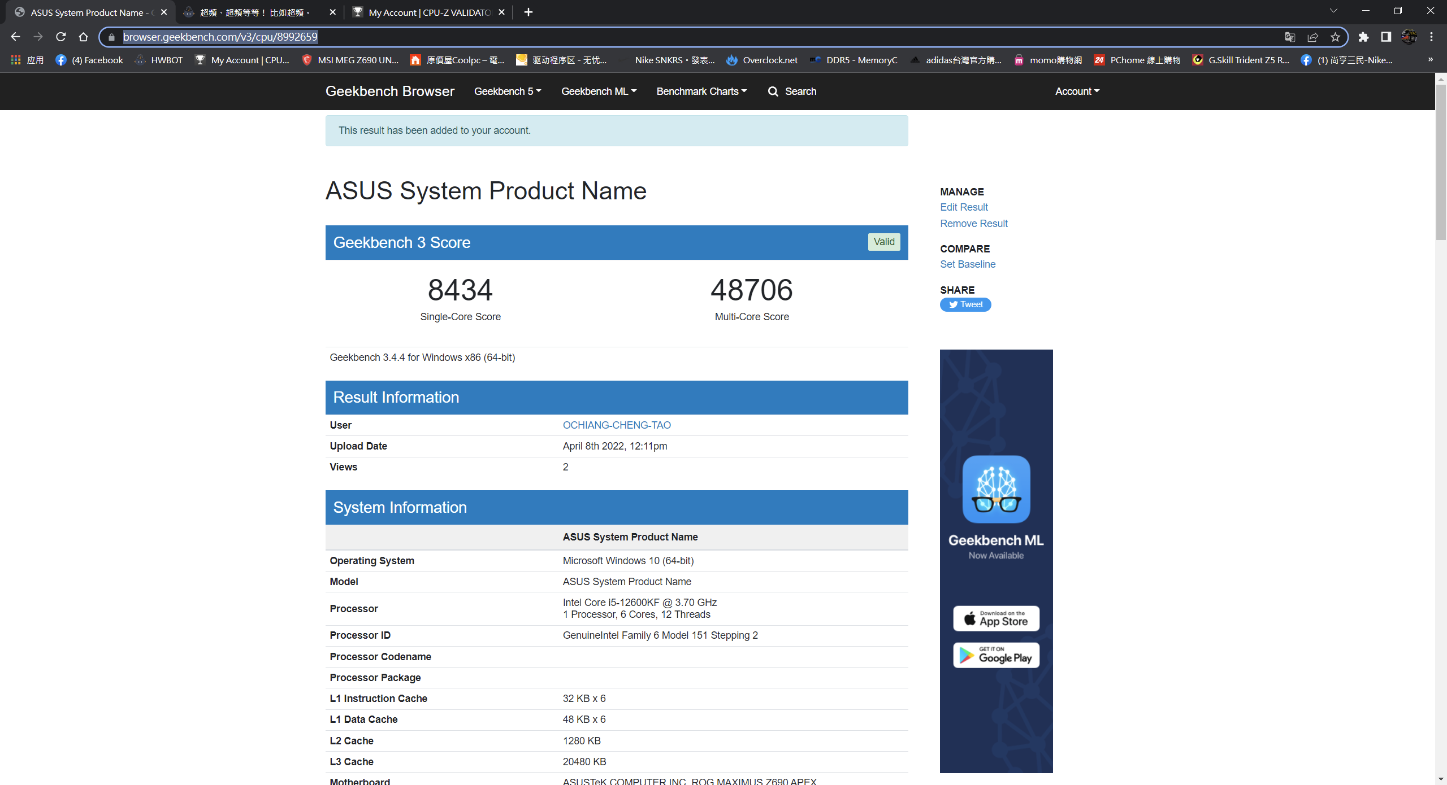This screenshot has height=785, width=1447.
Task: Open the adidas Taiwan bookmark
Action: coord(955,60)
